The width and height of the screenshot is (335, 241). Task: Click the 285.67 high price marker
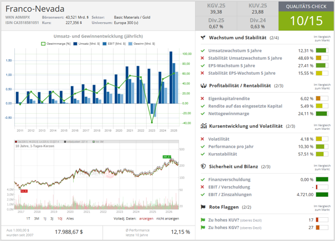click(167, 157)
